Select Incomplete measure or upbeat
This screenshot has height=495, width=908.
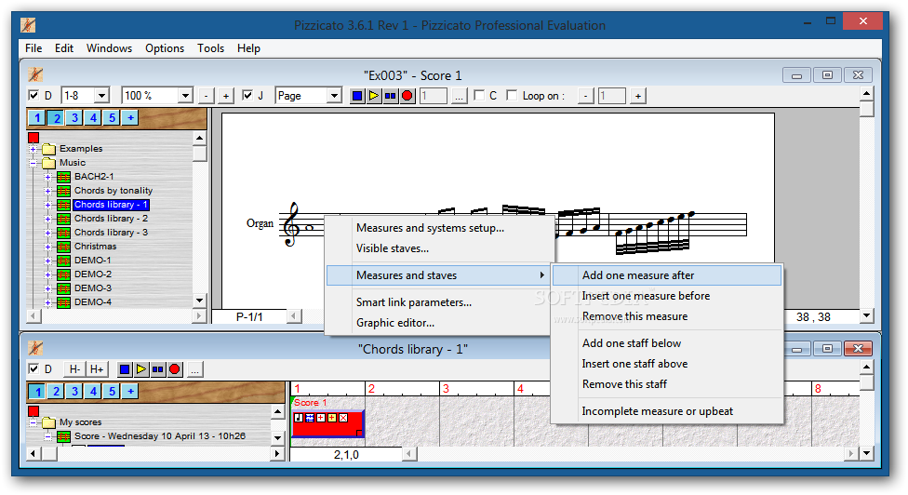pyautogui.click(x=666, y=411)
